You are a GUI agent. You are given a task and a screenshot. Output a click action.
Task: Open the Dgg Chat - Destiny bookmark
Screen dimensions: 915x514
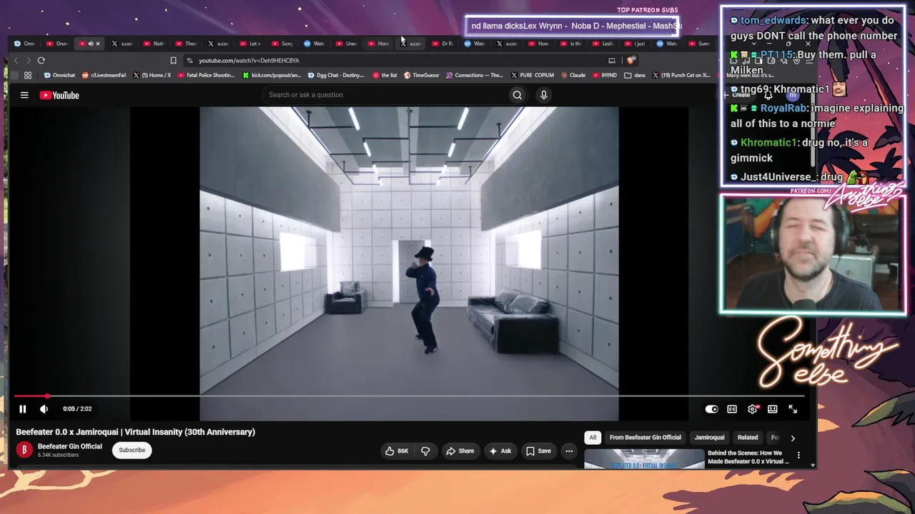click(336, 75)
